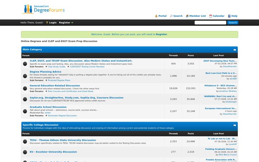Image resolution: width=259 pixels, height=162 pixels.
Task: Open CLEP, DSST, and TECEP Exam Discussion forum
Action: click(x=81, y=61)
